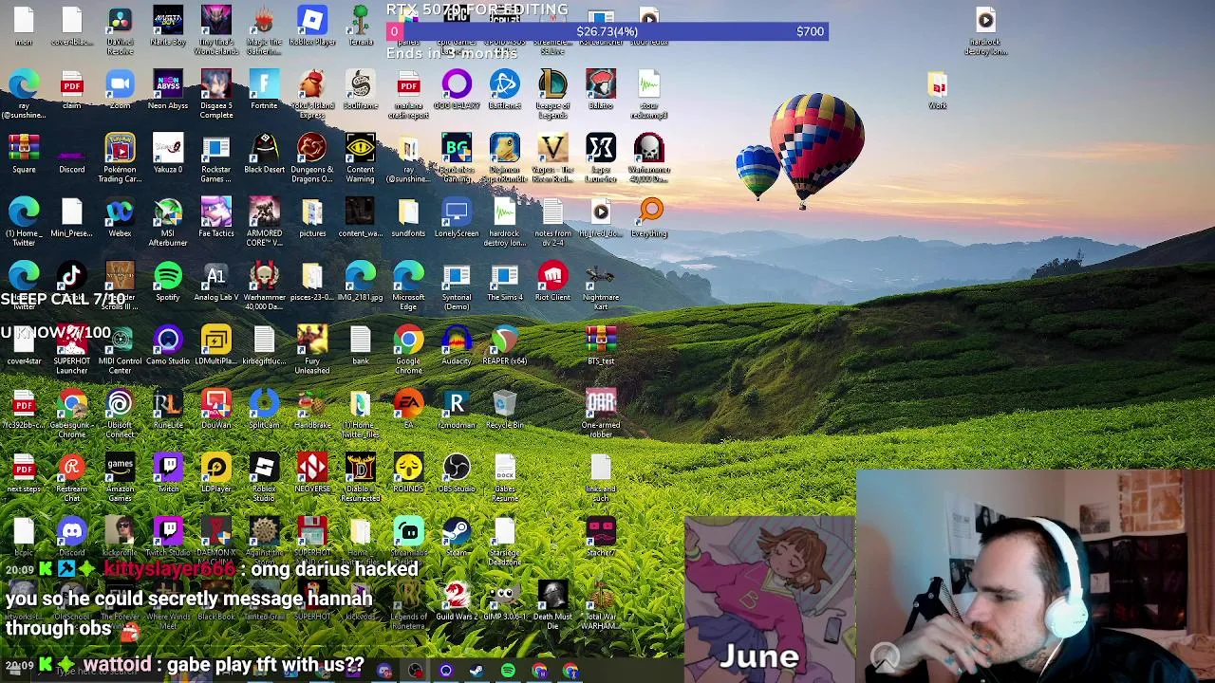The image size is (1215, 683).
Task: Open the LDPlayer shortcut
Action: 216,471
